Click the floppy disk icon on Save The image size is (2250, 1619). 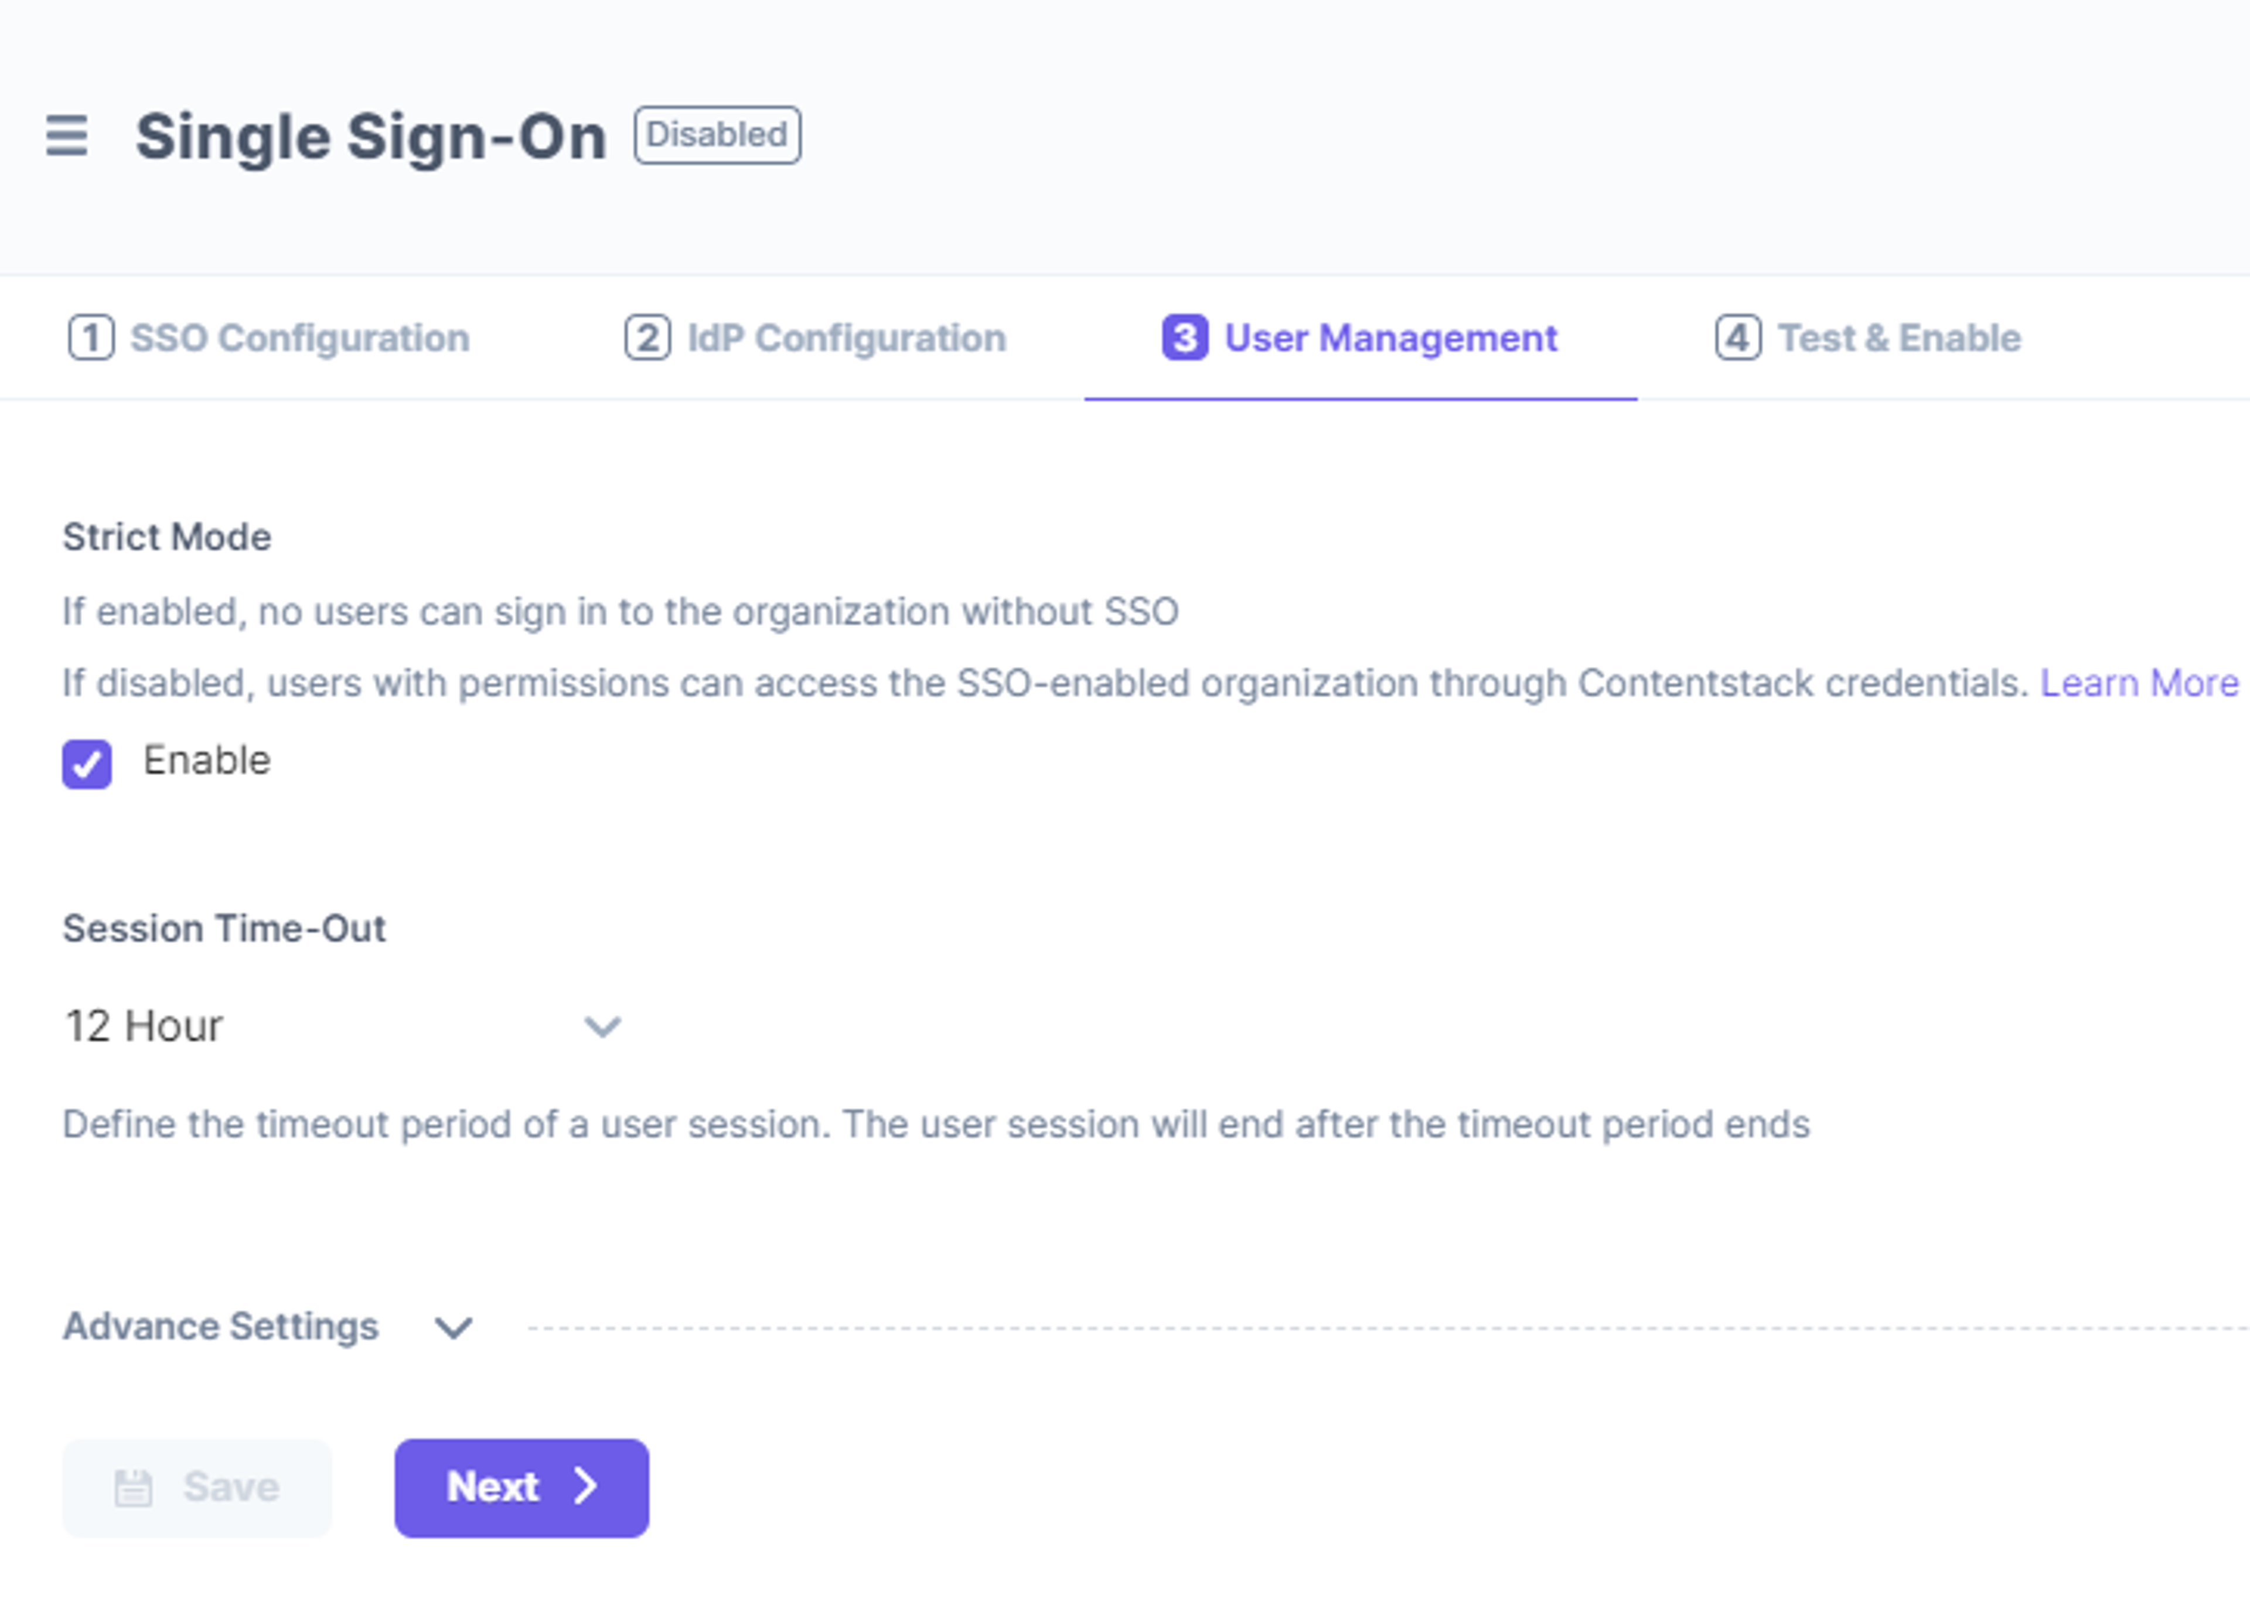pos(133,1488)
